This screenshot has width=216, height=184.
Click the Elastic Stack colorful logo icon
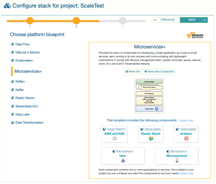coord(151,138)
